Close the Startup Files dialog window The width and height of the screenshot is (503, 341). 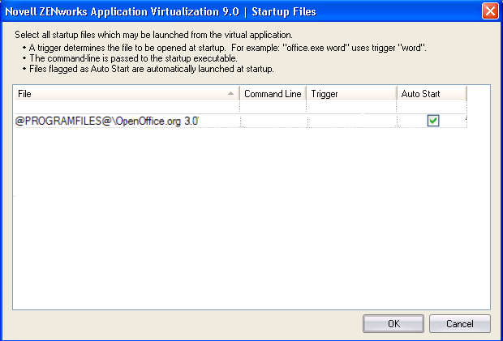coord(490,11)
